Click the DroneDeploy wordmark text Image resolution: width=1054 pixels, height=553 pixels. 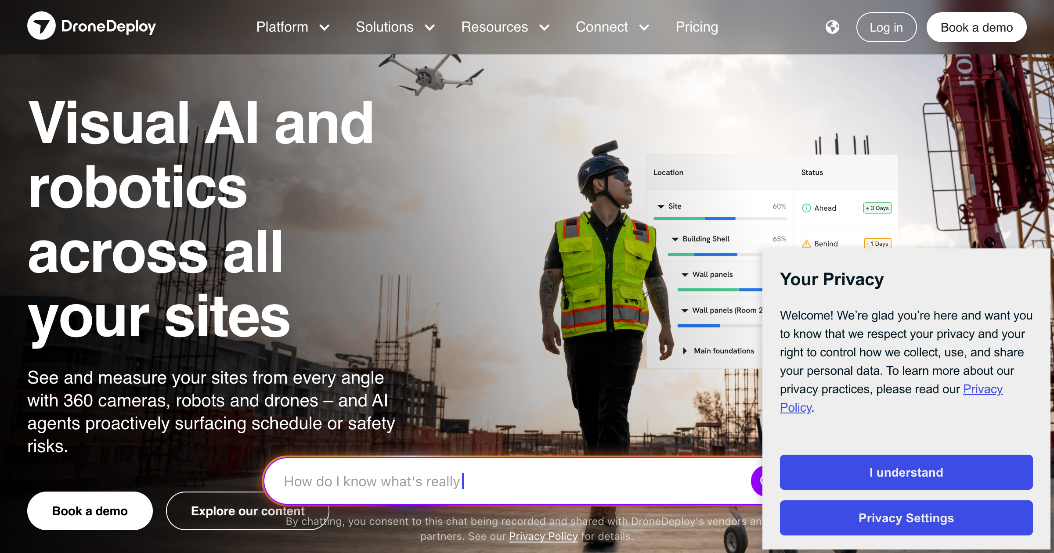(x=108, y=26)
